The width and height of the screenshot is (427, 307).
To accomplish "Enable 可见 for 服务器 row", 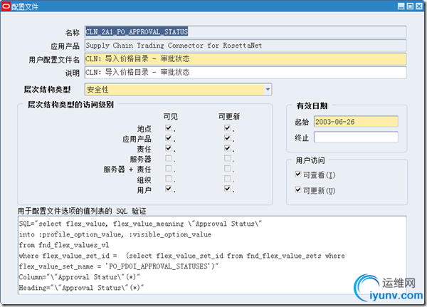I will coord(169,158).
